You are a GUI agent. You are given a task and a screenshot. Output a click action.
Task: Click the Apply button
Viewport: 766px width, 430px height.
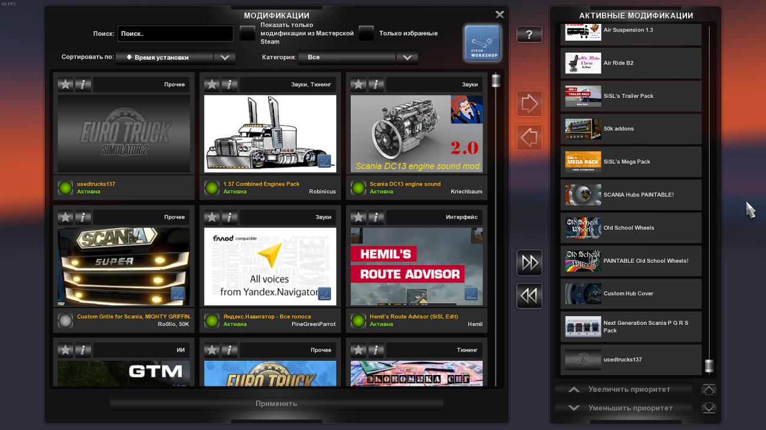point(276,404)
